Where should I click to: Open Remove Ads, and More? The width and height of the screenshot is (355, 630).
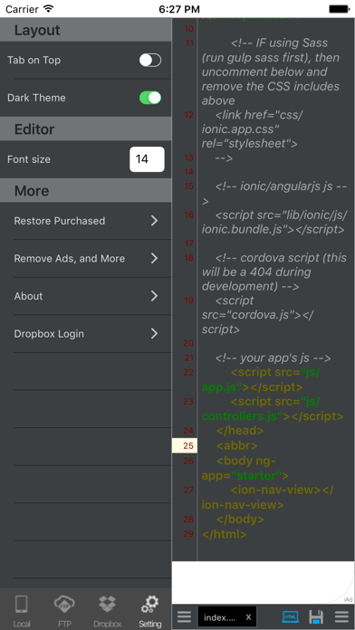[86, 258]
